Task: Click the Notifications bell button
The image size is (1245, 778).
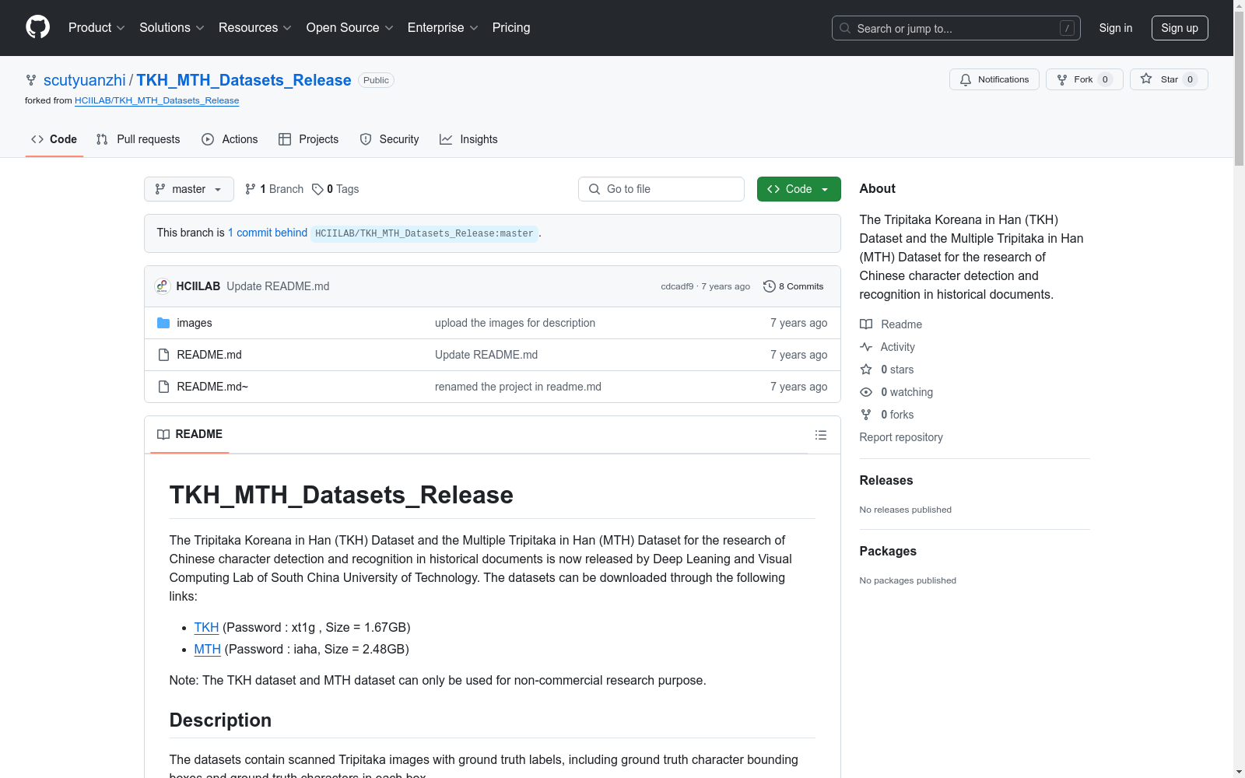Action: click(x=994, y=79)
